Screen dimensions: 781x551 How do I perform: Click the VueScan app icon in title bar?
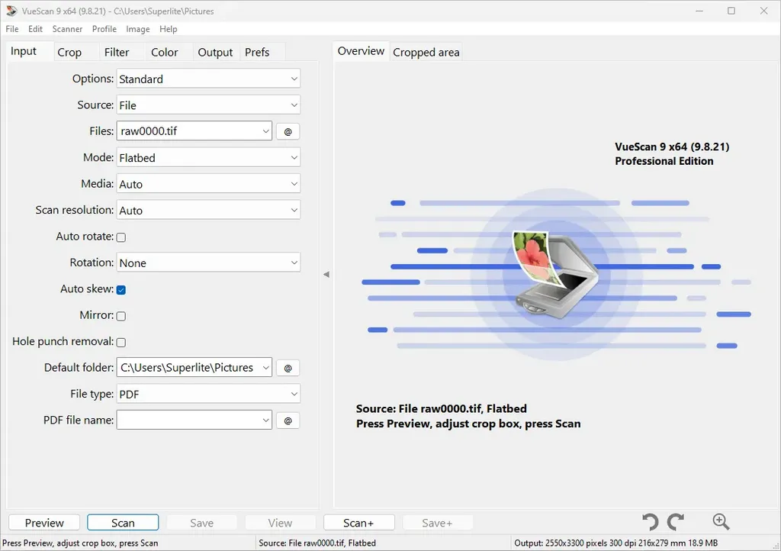point(11,11)
